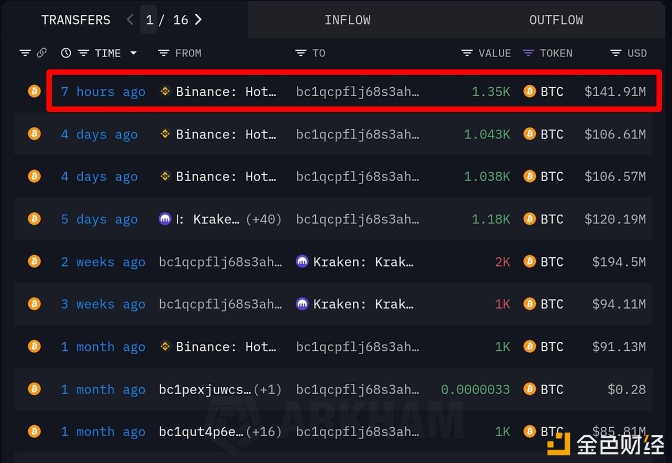Image resolution: width=672 pixels, height=463 pixels.
Task: Click BTC token icon in $194.5M row
Action: pyautogui.click(x=530, y=261)
